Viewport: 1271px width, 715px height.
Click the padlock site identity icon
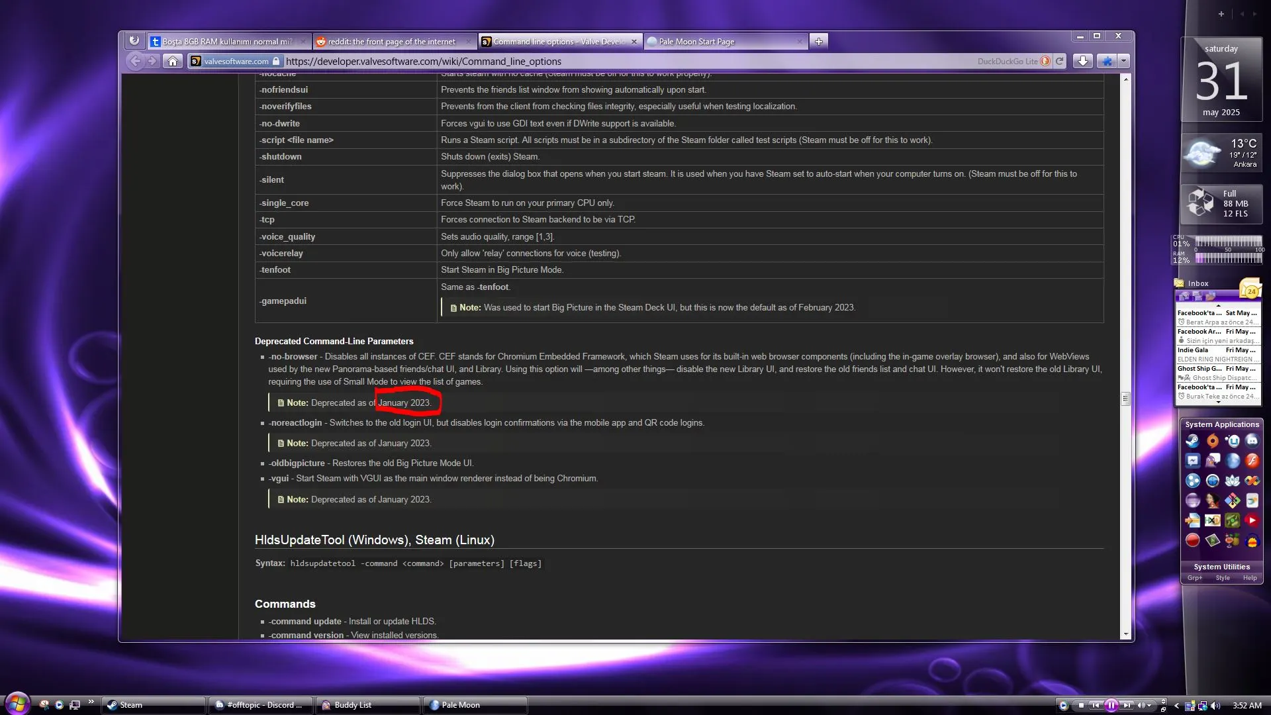click(276, 61)
